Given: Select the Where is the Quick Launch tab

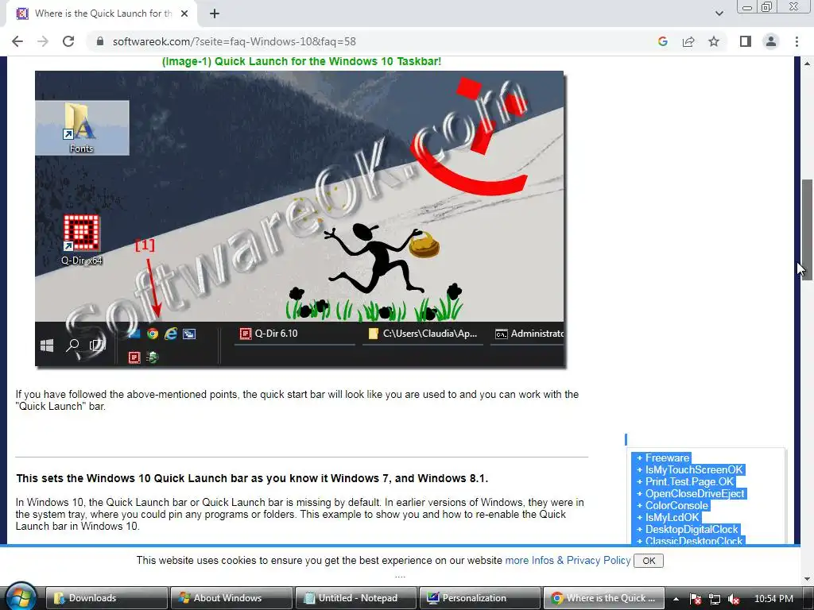Looking at the screenshot, I should click(101, 14).
